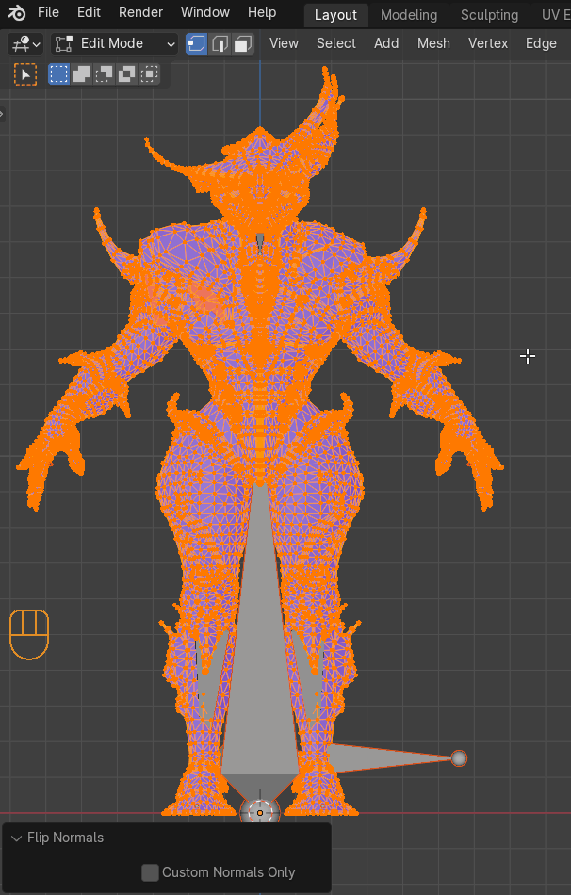Click the Select Box tool icon

coord(25,74)
